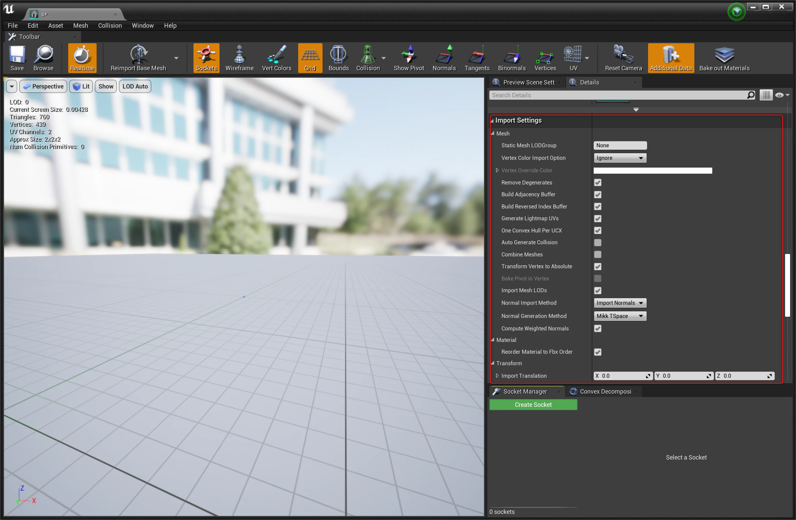Uncheck Build Adjacency Buffer checkbox
Viewport: 796px width, 520px height.
(x=598, y=195)
